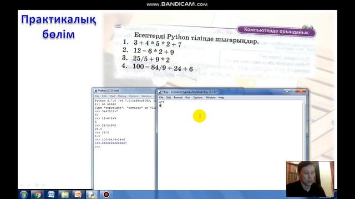Click the result '120.66666666666667' in the Shell

pos(111,143)
